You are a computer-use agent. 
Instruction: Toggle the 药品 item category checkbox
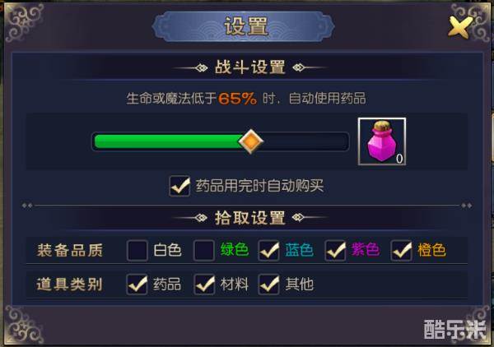(137, 285)
